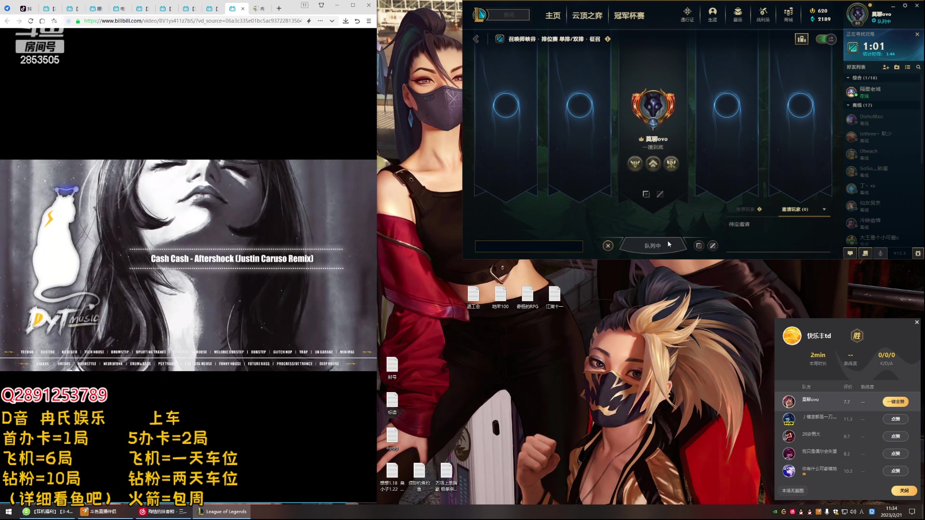This screenshot has height=520, width=925.
Task: Open the opgg desktop file
Action: point(392,439)
